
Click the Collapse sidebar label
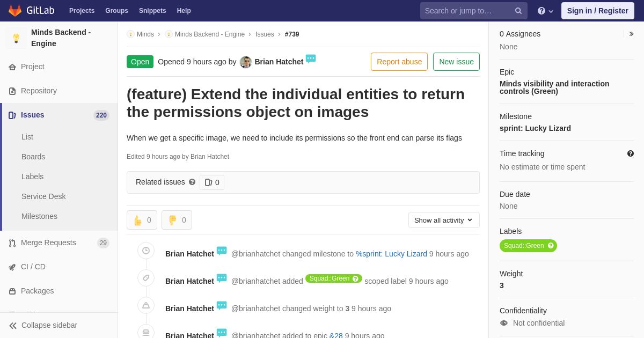pyautogui.click(x=49, y=325)
